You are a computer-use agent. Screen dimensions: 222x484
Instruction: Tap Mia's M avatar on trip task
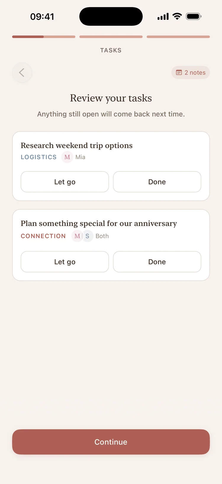[67, 157]
